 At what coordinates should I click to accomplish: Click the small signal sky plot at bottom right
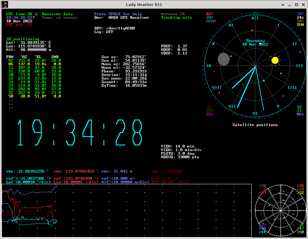point(280,210)
